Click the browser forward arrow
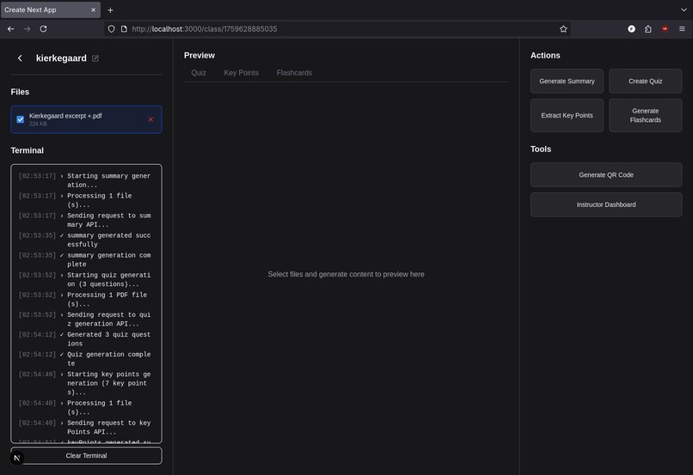 (27, 28)
